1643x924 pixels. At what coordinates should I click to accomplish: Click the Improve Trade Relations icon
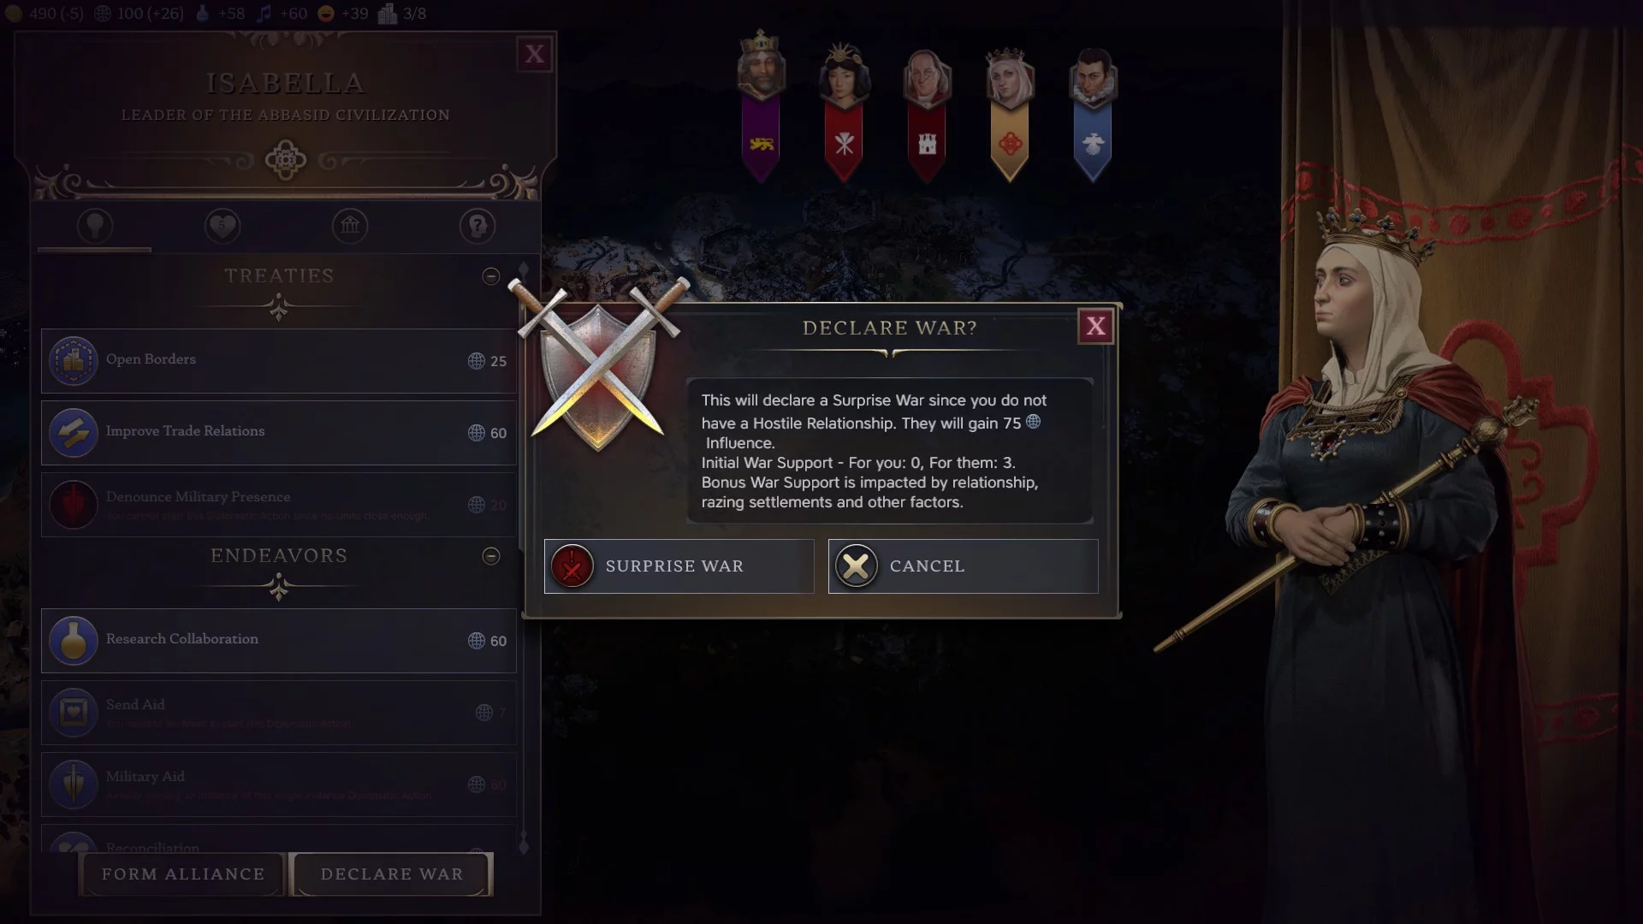[x=74, y=433]
